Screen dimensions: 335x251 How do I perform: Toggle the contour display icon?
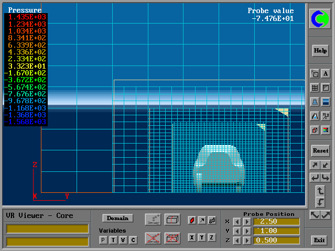pos(192,220)
